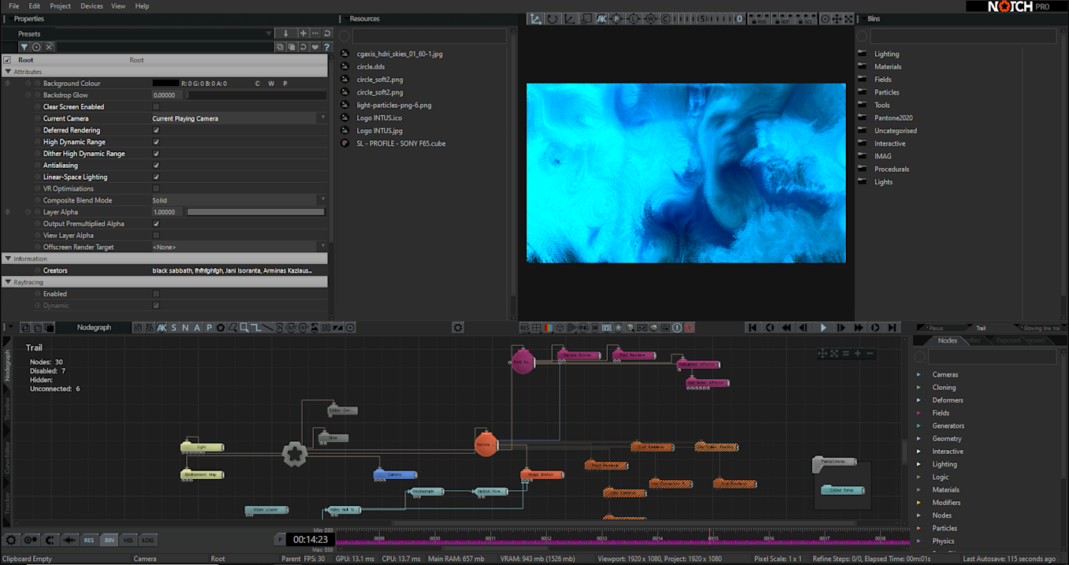Click the settings gear icon at bottom left
The image size is (1069, 565).
pyautogui.click(x=11, y=540)
